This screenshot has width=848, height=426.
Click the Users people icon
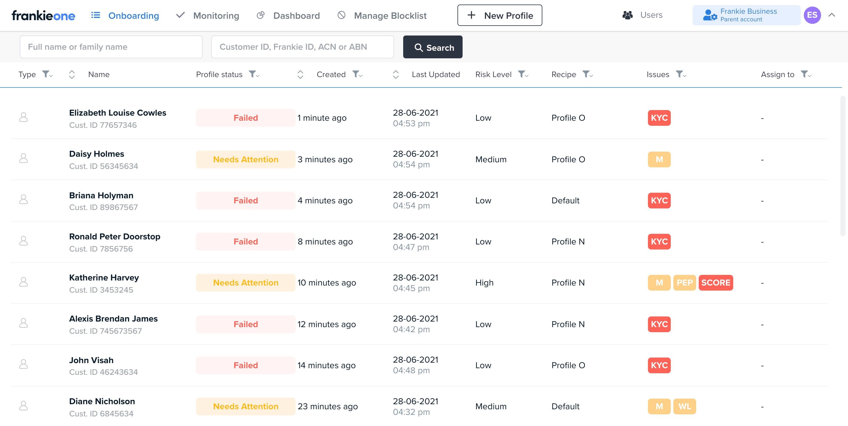click(627, 15)
